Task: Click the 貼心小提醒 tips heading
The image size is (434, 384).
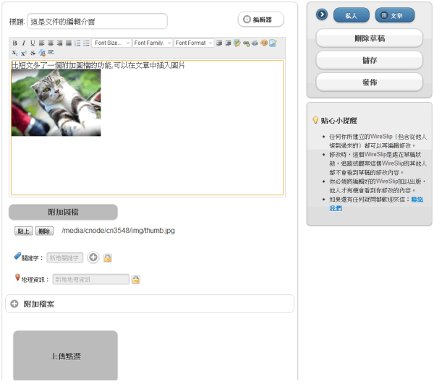Action: (339, 121)
